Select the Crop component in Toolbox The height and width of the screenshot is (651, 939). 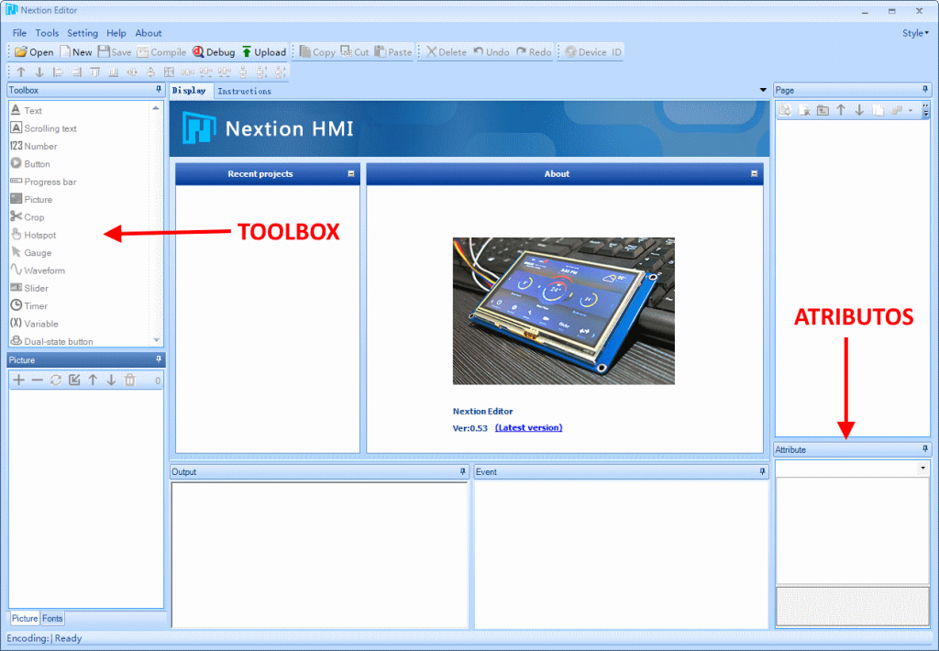click(27, 216)
